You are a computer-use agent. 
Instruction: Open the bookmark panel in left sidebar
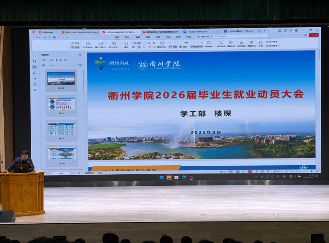pyautogui.click(x=35, y=61)
